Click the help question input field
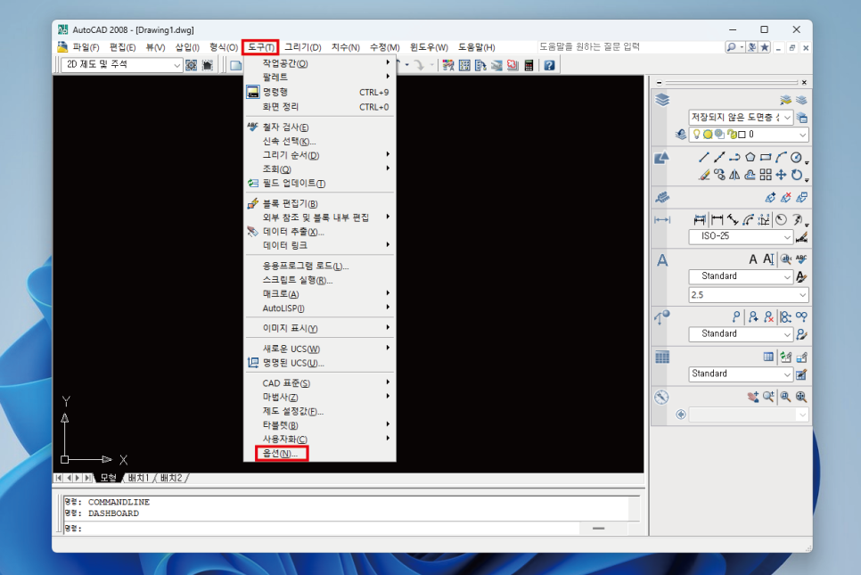This screenshot has height=575, width=861. click(628, 47)
